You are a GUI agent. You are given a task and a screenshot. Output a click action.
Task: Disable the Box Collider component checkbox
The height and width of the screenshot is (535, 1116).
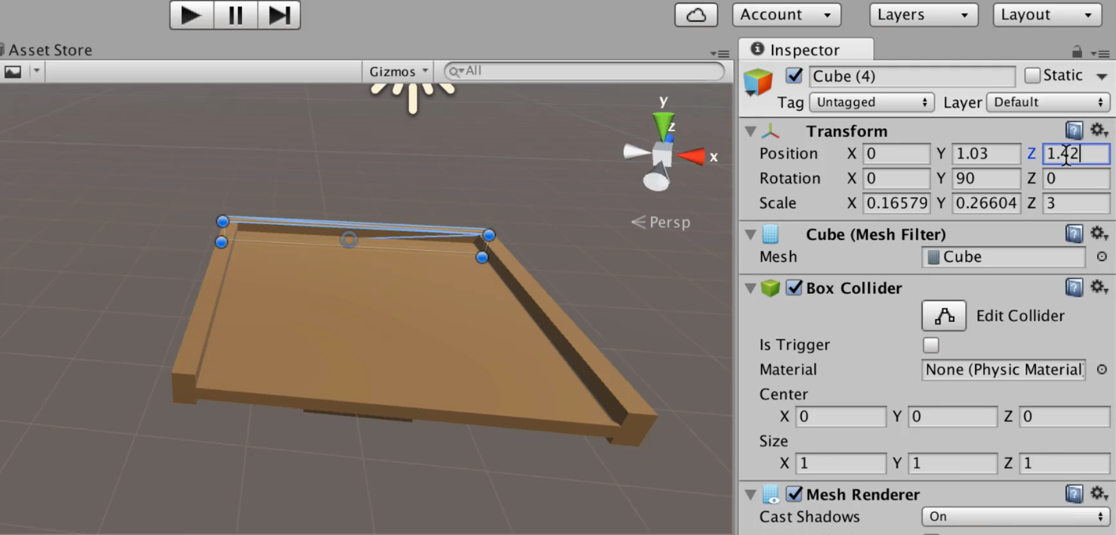click(795, 288)
